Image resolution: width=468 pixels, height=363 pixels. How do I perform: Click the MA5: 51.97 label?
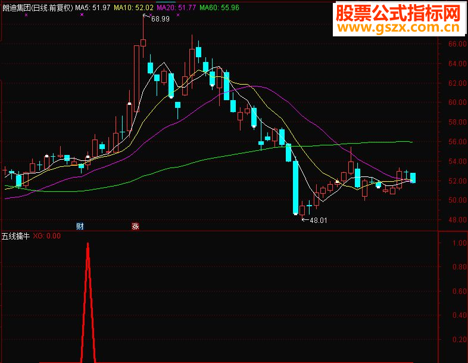pos(93,8)
